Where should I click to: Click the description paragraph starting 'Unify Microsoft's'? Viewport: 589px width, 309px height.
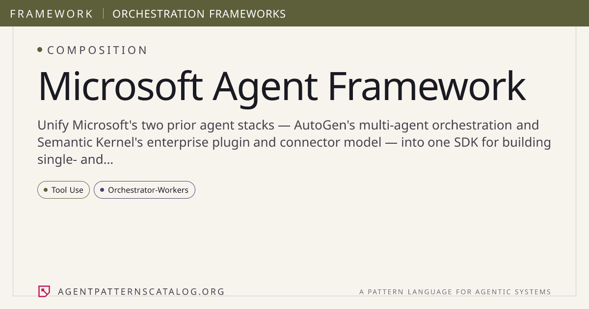click(x=294, y=142)
